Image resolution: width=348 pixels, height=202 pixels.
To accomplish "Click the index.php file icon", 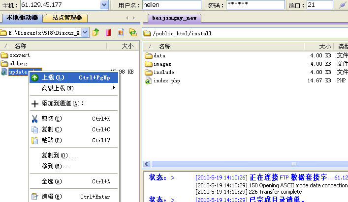I will 148,80.
